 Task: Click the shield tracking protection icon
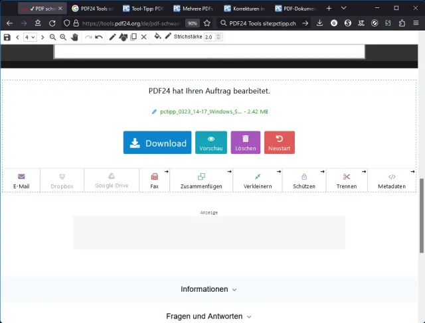[66, 23]
